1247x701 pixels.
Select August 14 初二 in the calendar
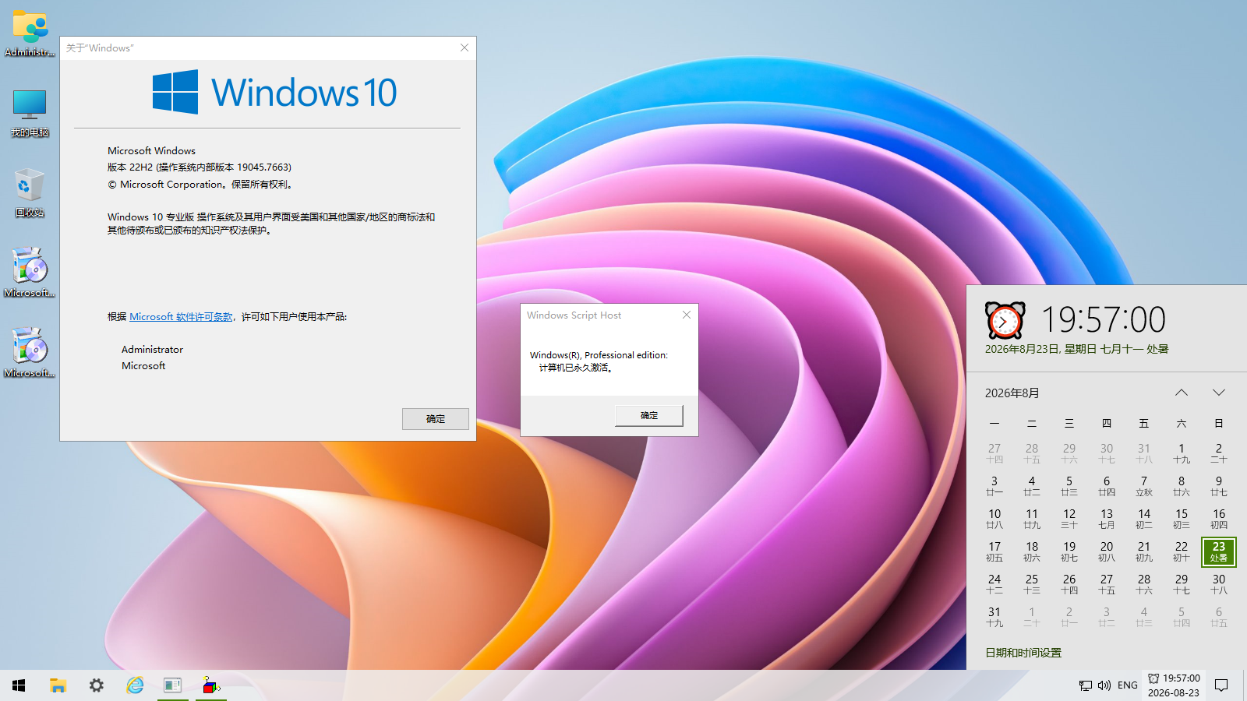[1144, 520]
